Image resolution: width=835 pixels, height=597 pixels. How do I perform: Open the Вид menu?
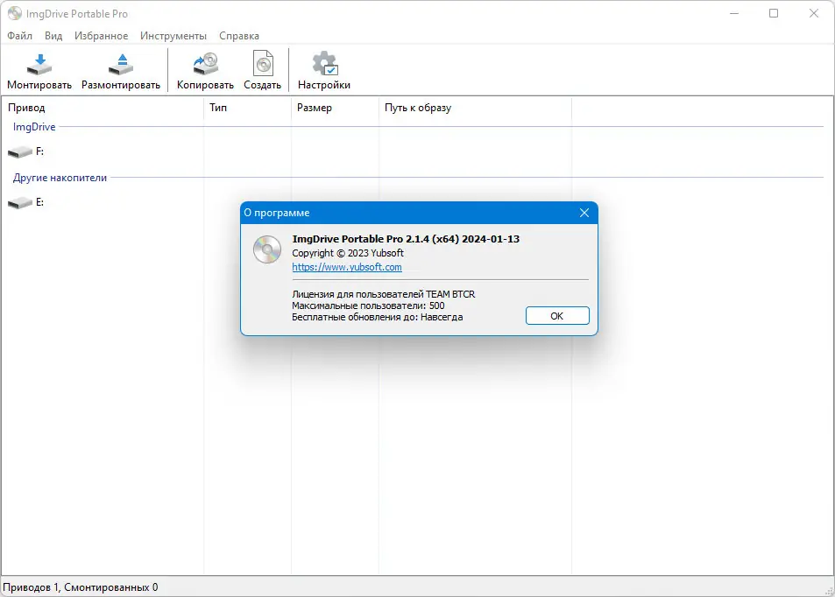click(x=53, y=36)
